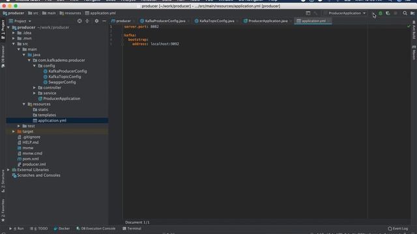Viewport: 417px width, 234px height.
Task: Open the Project view dropdown
Action: pos(20,21)
